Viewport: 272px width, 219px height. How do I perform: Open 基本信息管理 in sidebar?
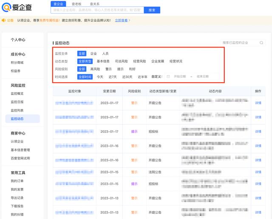pyautogui.click(x=20, y=150)
